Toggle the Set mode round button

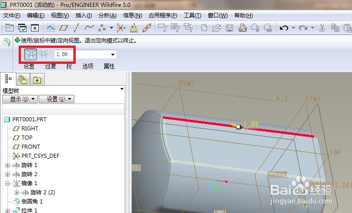[x=31, y=54]
